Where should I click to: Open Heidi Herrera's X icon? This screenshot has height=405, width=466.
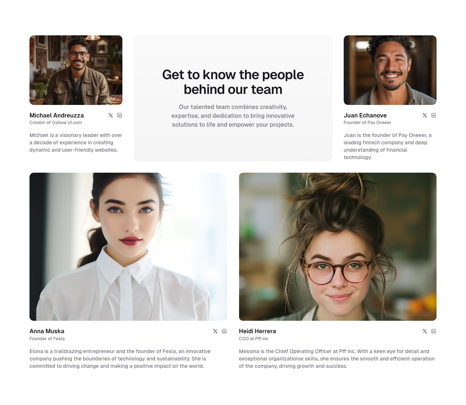pos(425,331)
